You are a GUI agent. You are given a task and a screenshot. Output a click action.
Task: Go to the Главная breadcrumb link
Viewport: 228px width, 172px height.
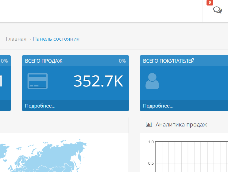coord(16,39)
